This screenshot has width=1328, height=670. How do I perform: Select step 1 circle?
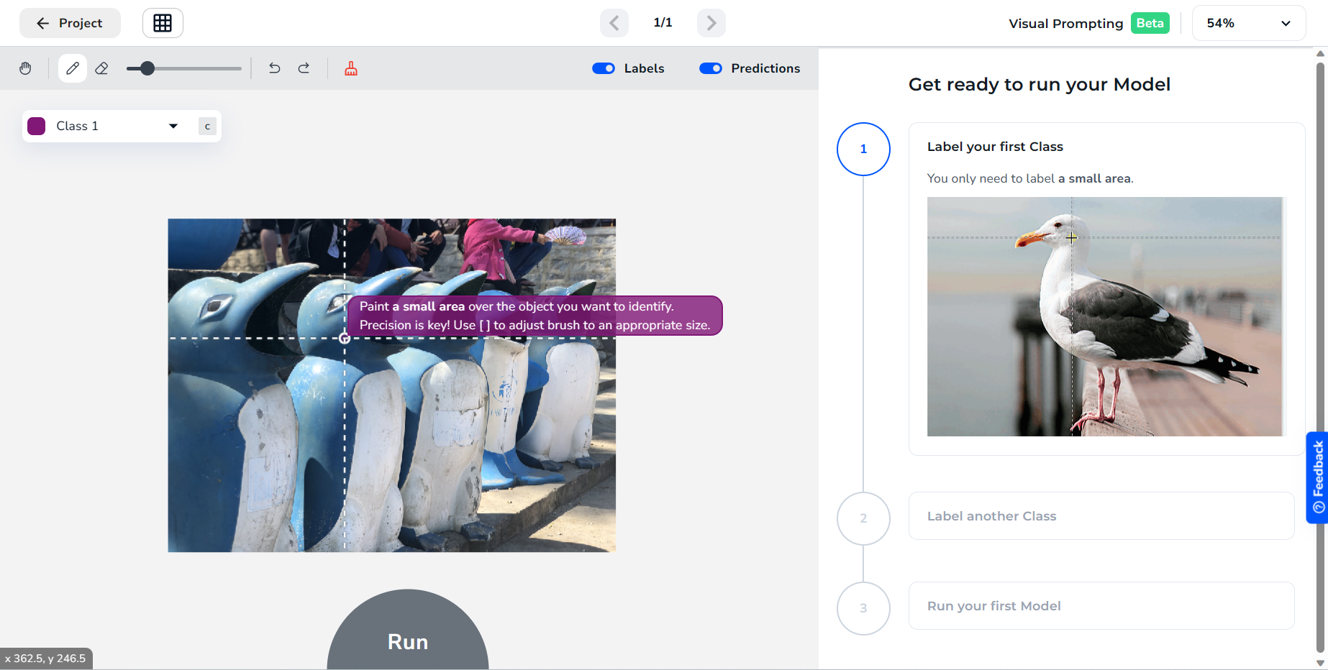(863, 149)
